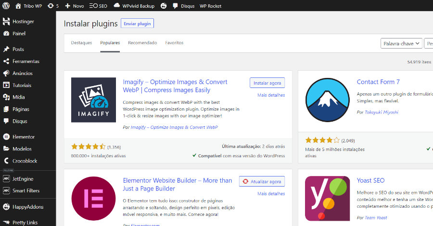
Task: Click the Enviar plugin button
Action: (137, 24)
